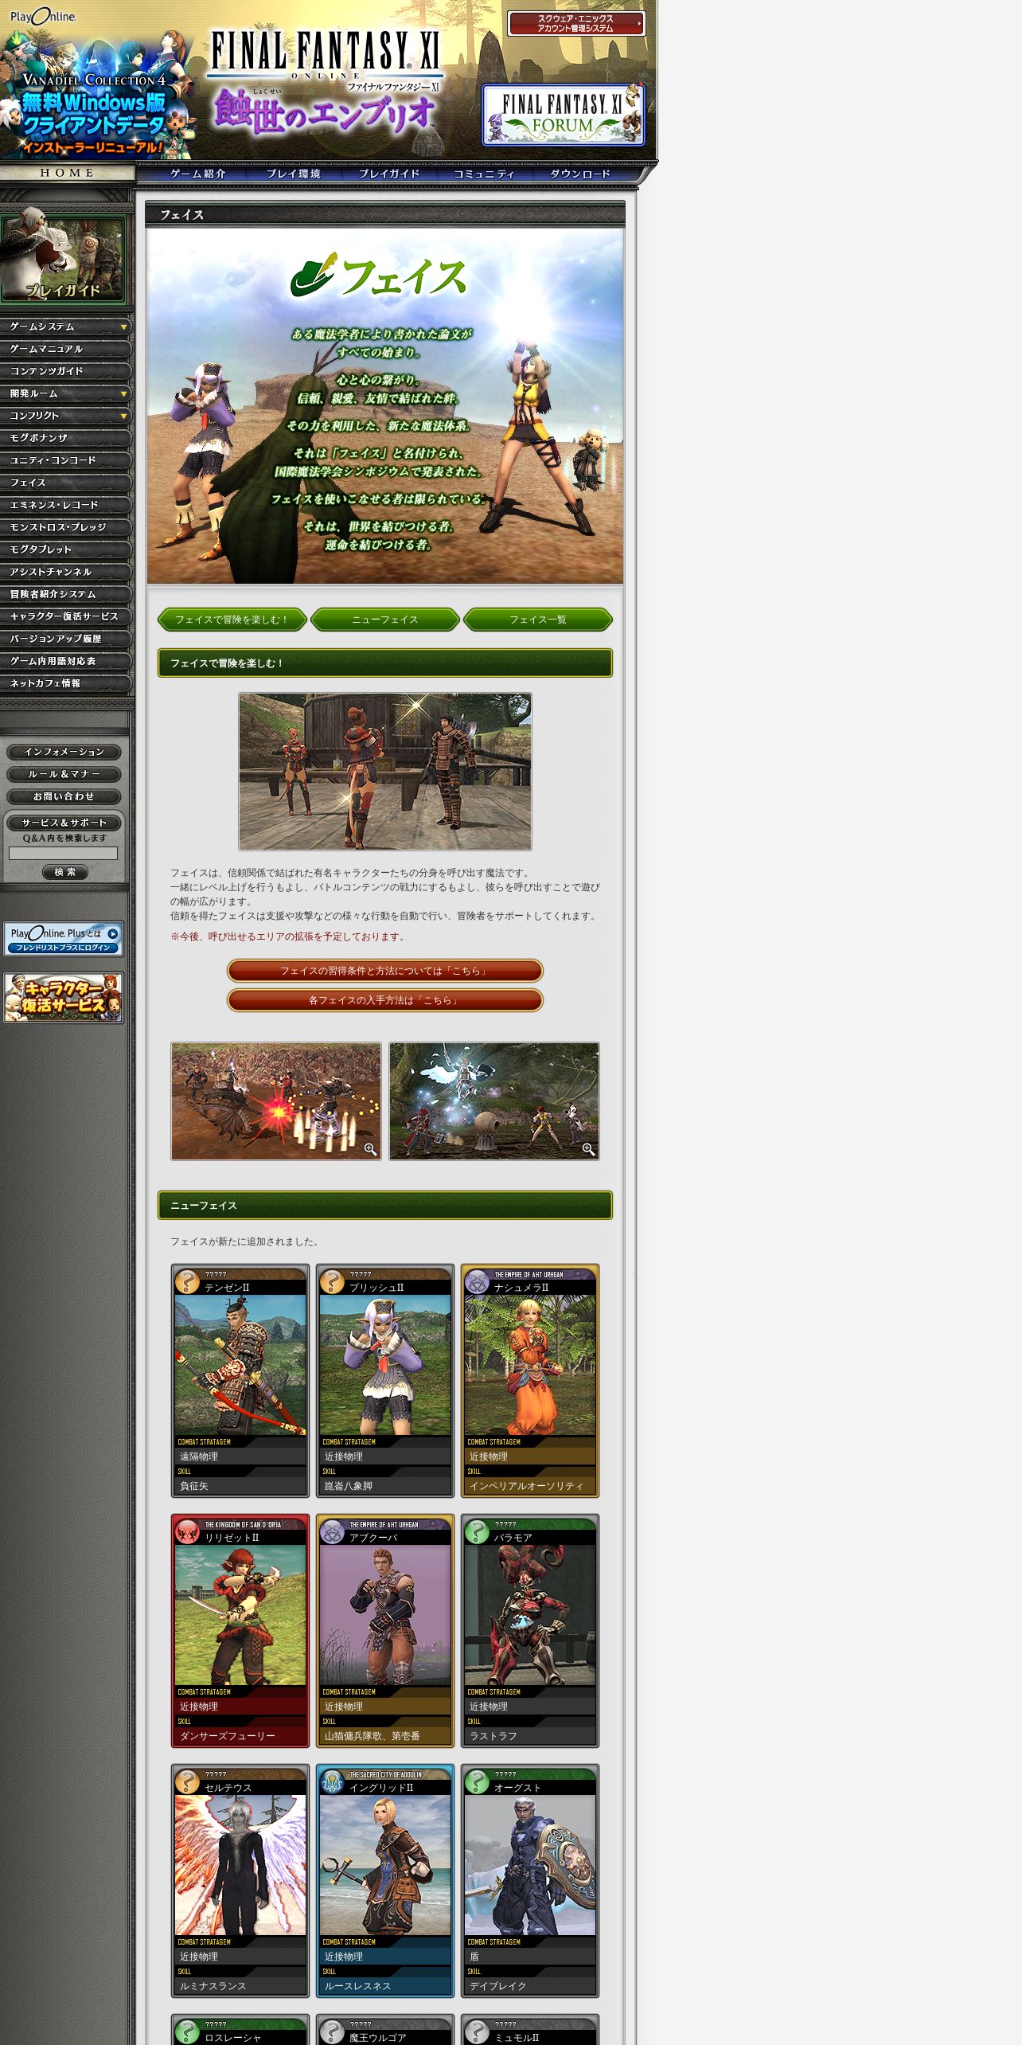Open キャラクター復活サービス in the sidebar menu
1022x2045 pixels.
click(65, 616)
